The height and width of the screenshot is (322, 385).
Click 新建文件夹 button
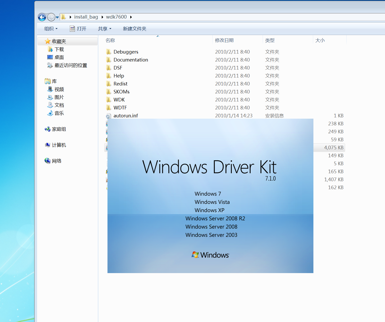134,29
